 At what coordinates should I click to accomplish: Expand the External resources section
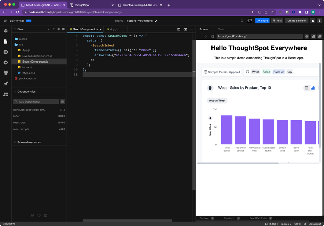click(x=15, y=142)
